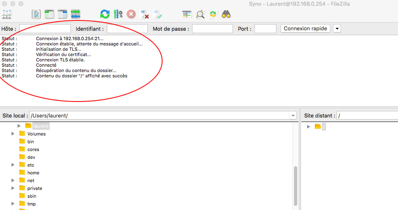Toggle synchronized browsing icon

[x=213, y=14]
